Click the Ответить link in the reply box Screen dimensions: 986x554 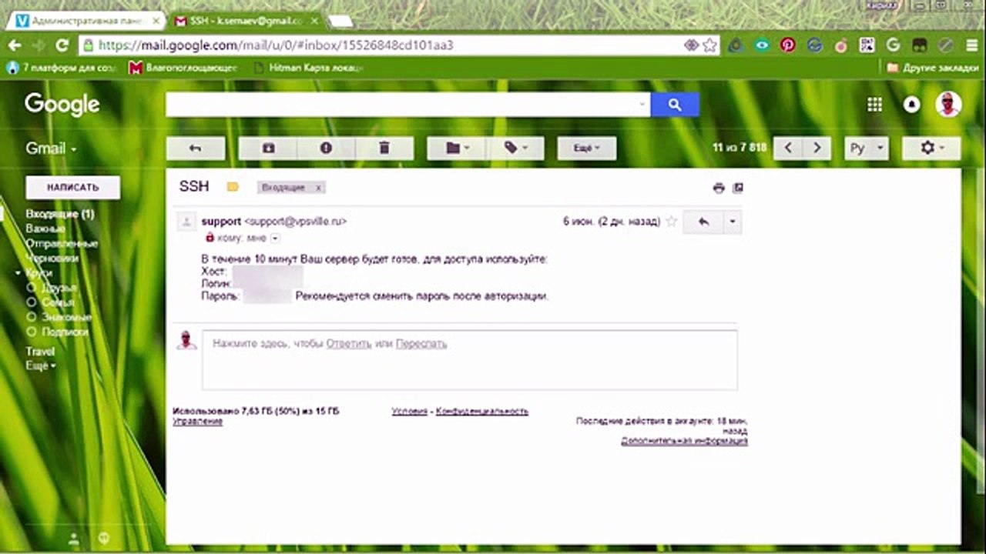(349, 344)
